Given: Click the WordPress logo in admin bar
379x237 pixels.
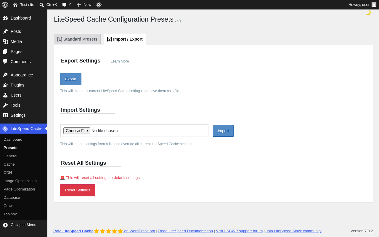Looking at the screenshot, I should [5, 5].
